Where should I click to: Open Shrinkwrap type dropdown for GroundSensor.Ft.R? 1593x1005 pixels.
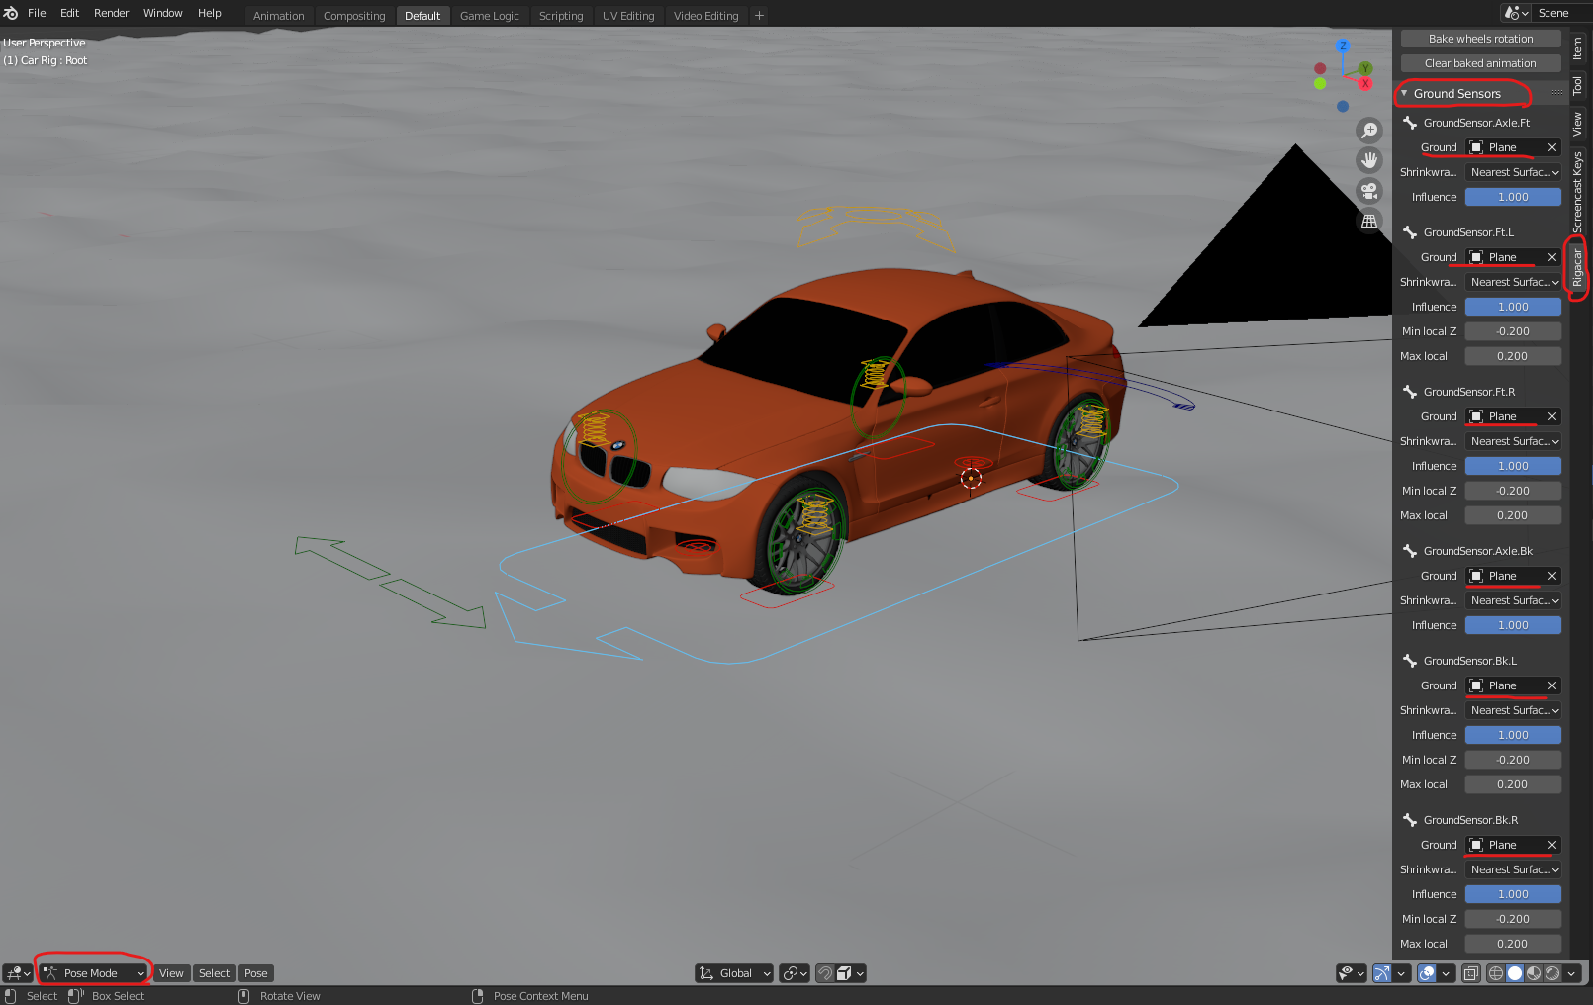1514,441
